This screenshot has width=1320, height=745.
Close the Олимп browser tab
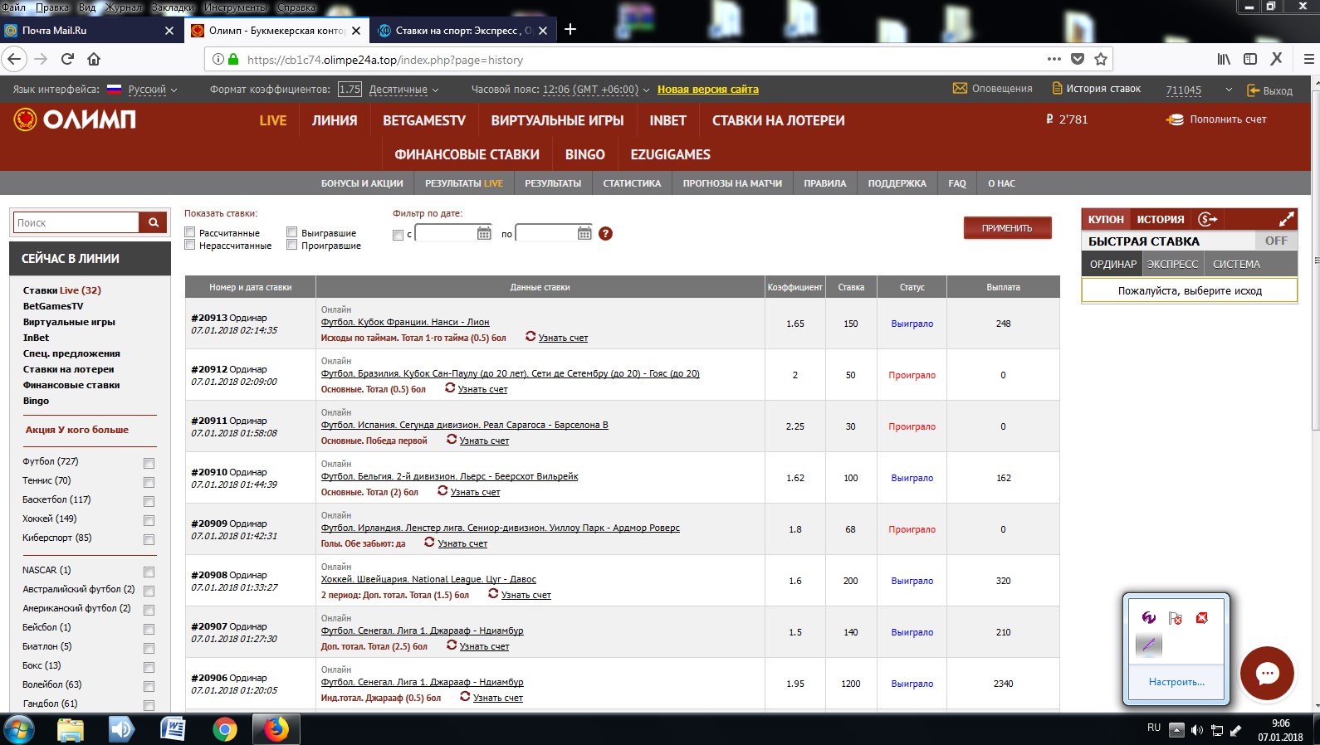click(356, 31)
